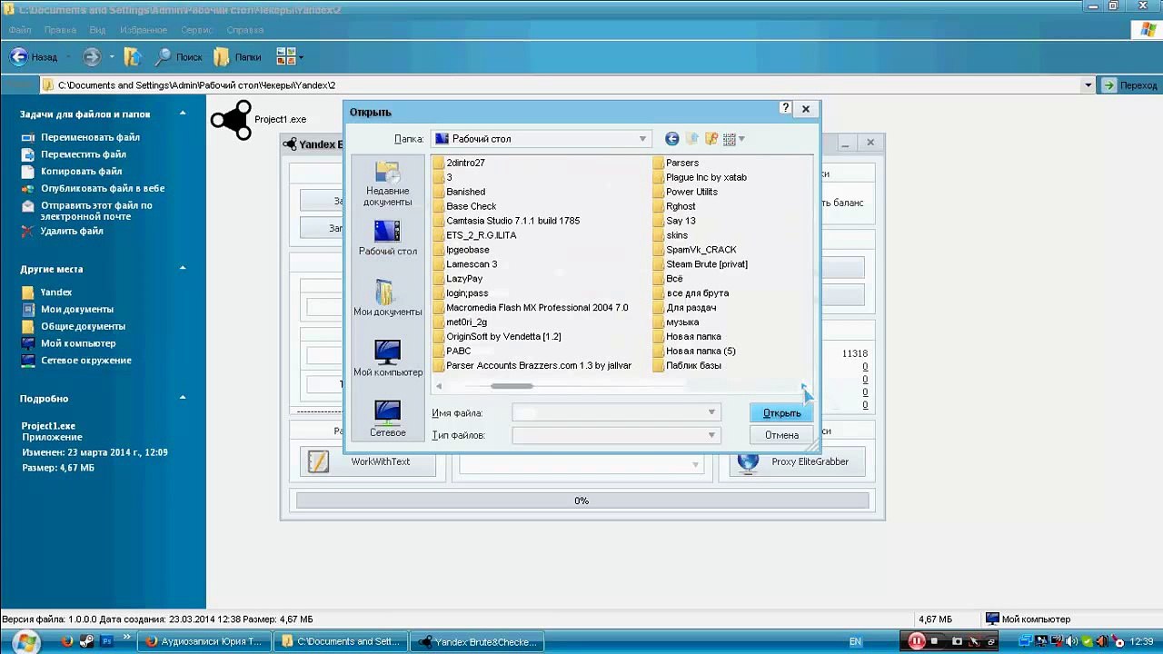Select Steam Brute [privat] folder
Viewport: 1163px width, 654px height.
(699, 264)
